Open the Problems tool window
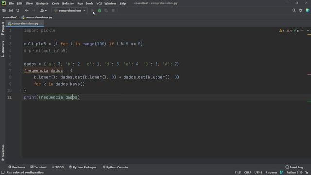 pos(17,167)
